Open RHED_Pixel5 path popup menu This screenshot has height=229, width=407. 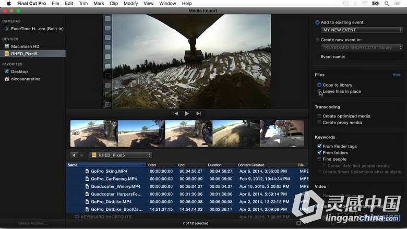point(121,155)
